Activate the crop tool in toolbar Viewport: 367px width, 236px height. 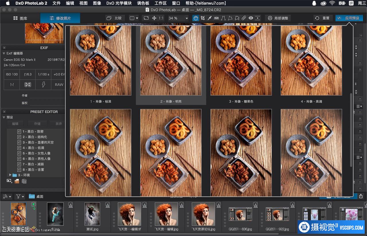coord(203,18)
